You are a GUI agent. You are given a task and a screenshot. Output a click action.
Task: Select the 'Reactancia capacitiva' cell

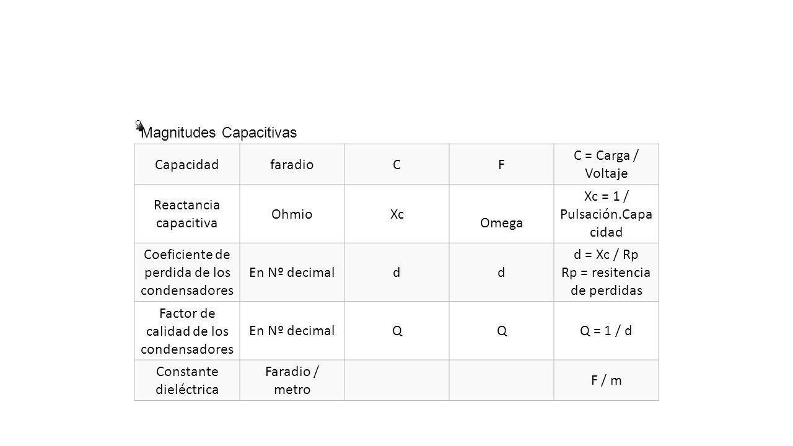(187, 214)
